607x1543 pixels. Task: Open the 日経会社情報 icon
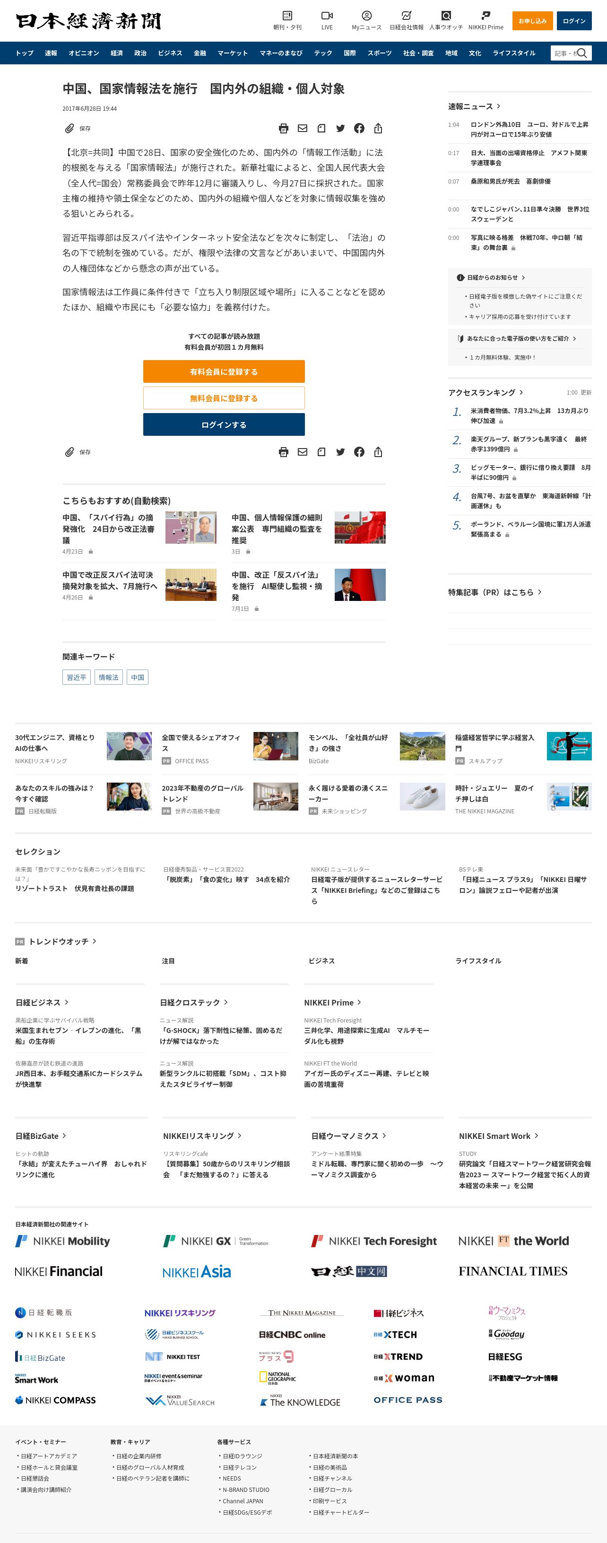pos(407,16)
